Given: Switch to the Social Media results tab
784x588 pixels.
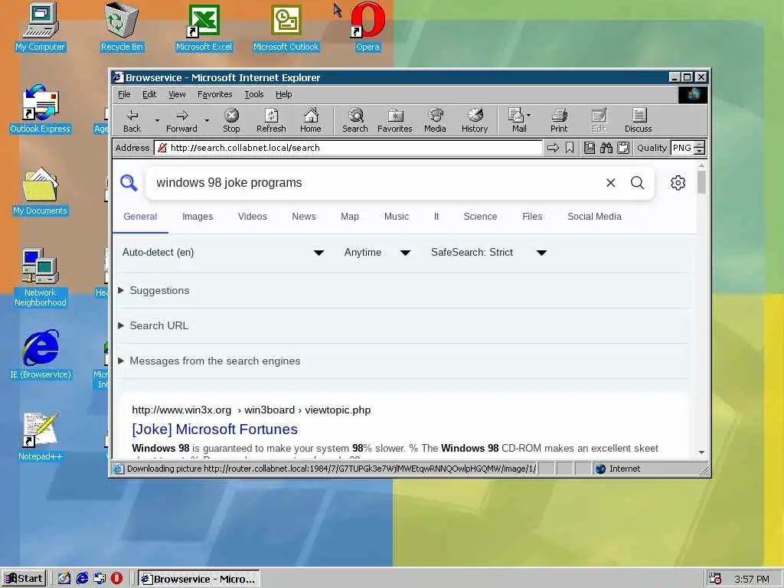Looking at the screenshot, I should pos(594,217).
